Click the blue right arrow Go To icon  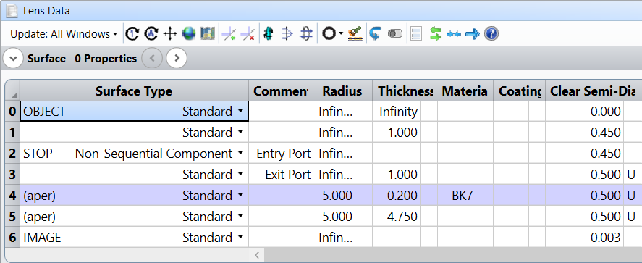[473, 33]
